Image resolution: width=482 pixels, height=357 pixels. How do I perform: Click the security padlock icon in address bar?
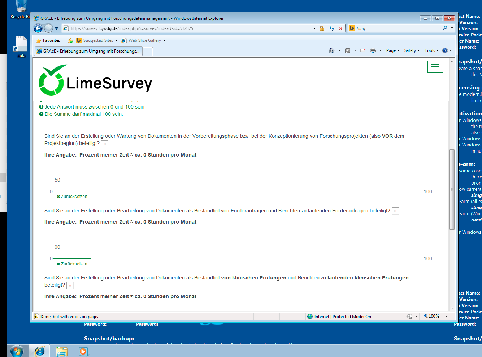click(322, 28)
